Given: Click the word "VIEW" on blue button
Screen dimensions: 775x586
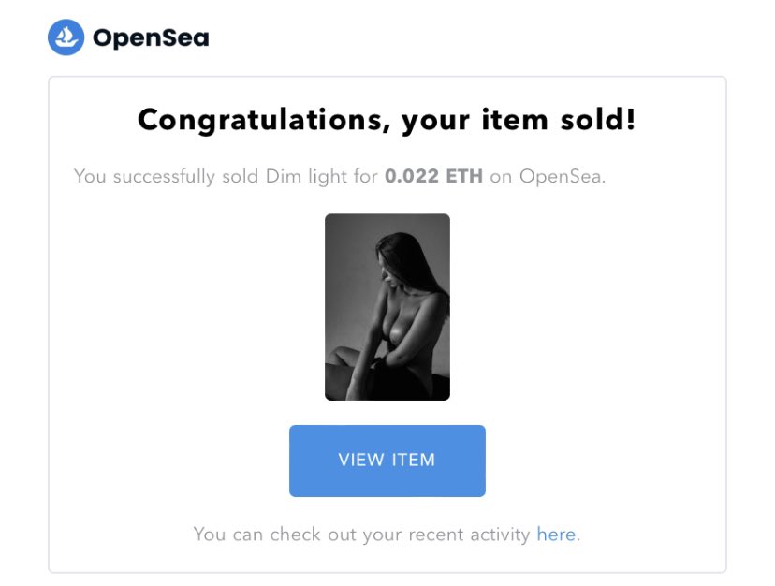Looking at the screenshot, I should [x=361, y=460].
